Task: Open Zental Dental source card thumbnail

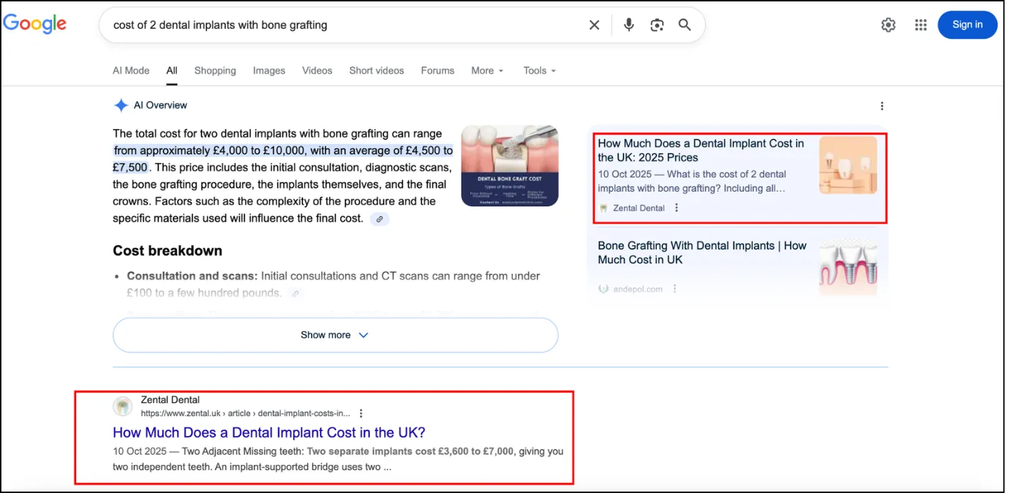Action: [x=848, y=166]
